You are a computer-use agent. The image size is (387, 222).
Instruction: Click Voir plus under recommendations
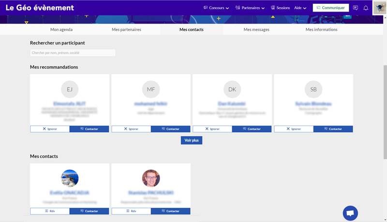coord(192,140)
